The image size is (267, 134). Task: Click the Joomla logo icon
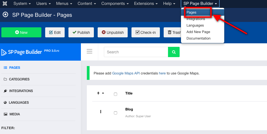(x=5, y=4)
